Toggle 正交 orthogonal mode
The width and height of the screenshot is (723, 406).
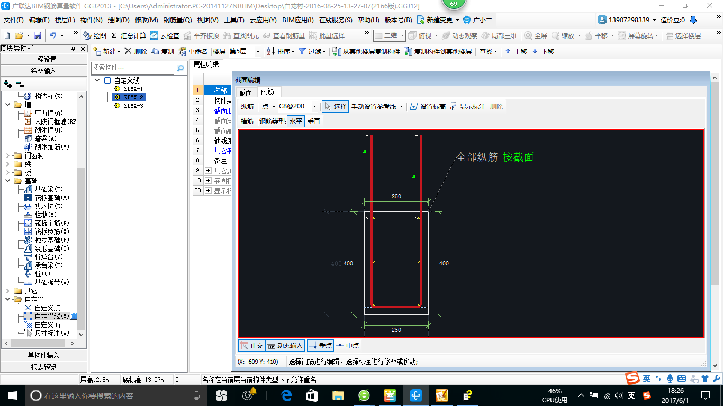point(251,345)
